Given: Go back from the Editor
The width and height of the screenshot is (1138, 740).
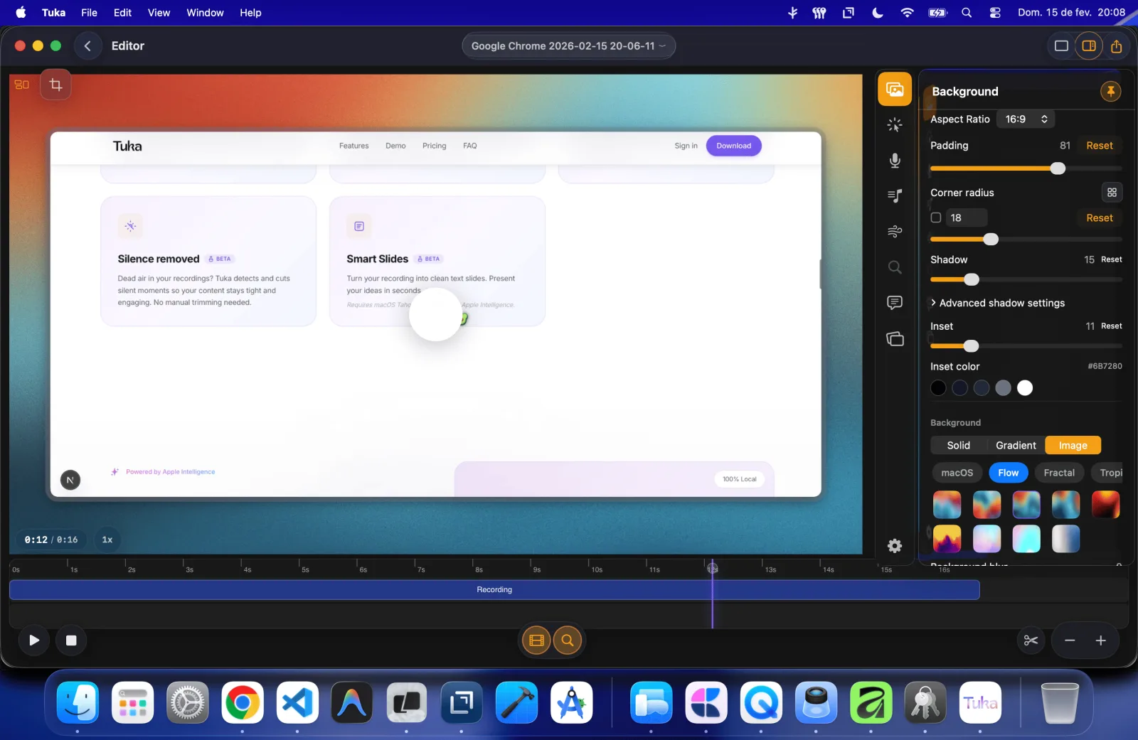Looking at the screenshot, I should (87, 46).
